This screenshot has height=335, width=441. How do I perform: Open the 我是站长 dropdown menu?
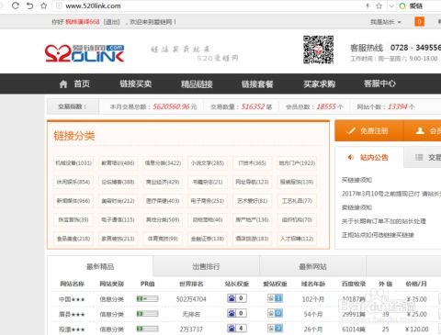tap(386, 22)
